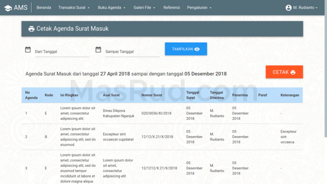This screenshot has width=327, height=184.
Task: Click the user account avatar icon
Action: pos(288,8)
